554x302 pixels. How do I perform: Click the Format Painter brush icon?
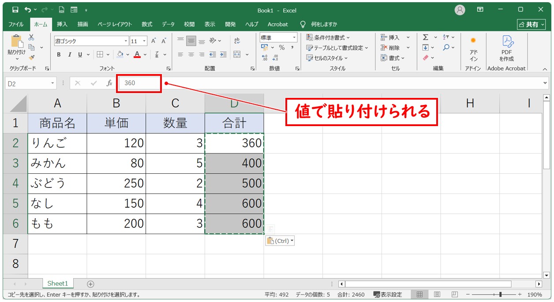(31, 57)
